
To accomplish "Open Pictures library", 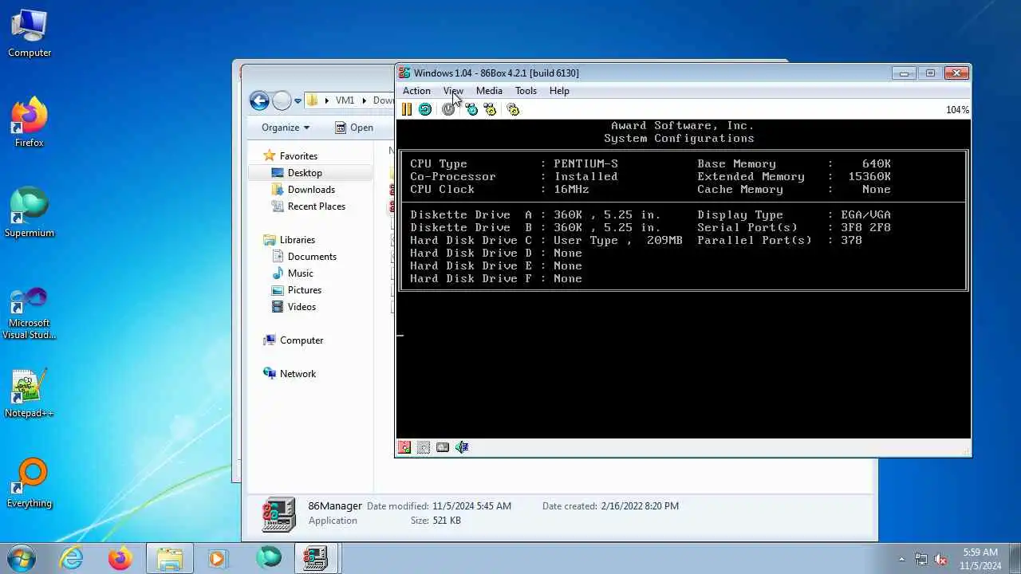I will point(296,290).
